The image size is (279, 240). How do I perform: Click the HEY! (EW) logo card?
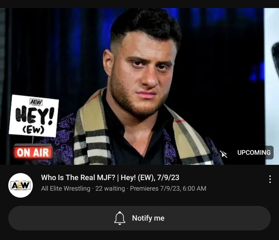tap(34, 116)
